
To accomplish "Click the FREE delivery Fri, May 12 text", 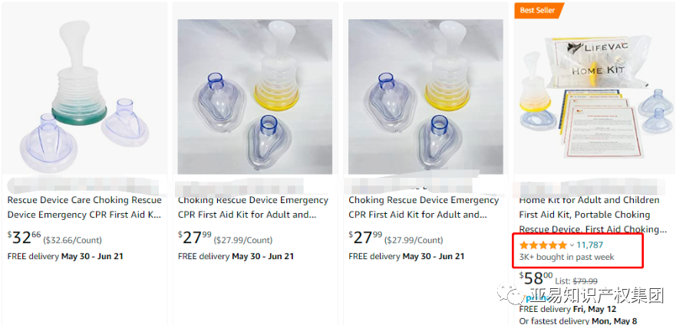I will click(x=567, y=309).
